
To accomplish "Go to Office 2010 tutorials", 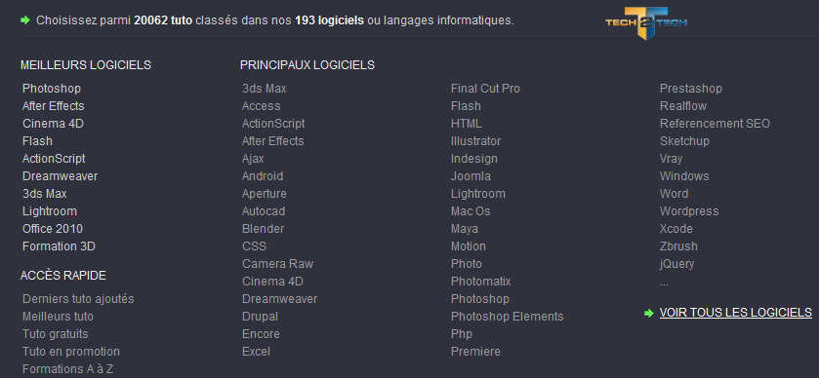I will click(x=53, y=229).
